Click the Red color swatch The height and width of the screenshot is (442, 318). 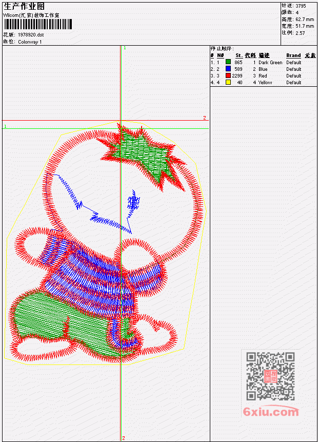point(228,75)
